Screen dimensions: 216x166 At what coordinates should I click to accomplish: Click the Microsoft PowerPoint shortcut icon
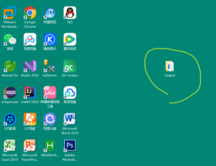[30, 146]
